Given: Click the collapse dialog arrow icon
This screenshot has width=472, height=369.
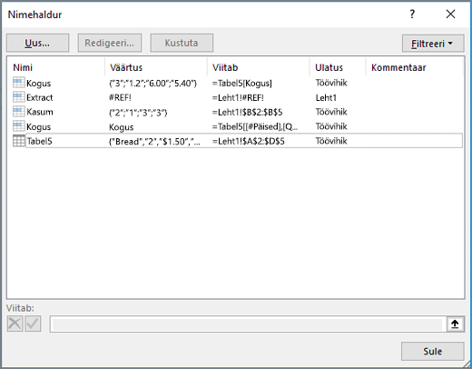Looking at the screenshot, I should (x=455, y=324).
